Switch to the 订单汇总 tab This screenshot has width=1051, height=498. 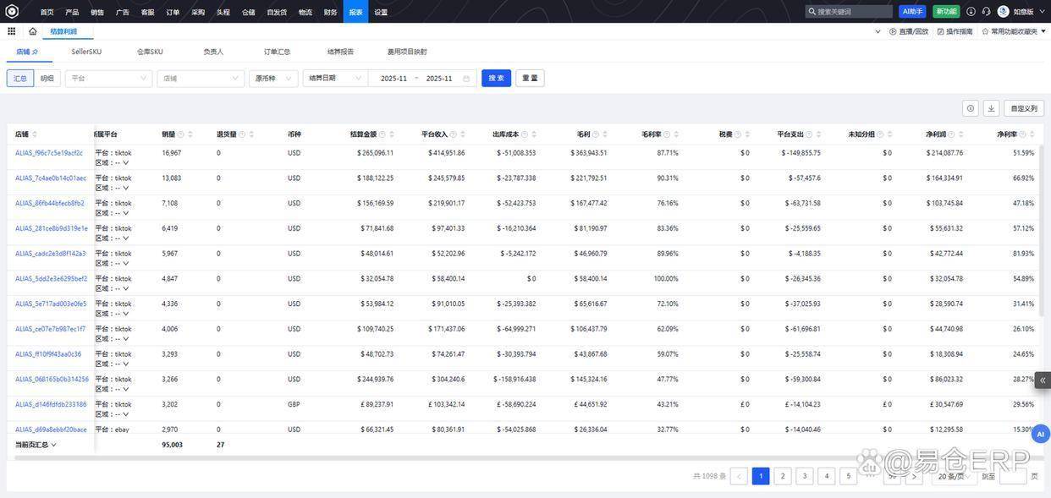(277, 52)
